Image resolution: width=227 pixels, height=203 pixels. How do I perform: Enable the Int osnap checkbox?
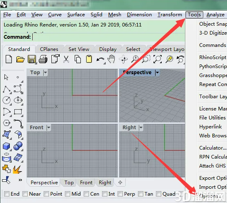click(x=105, y=194)
